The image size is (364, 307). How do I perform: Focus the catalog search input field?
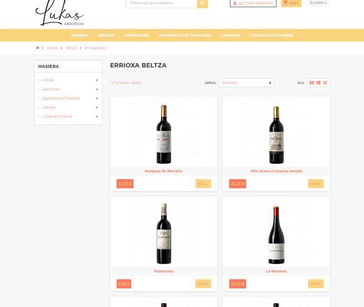pos(162,3)
